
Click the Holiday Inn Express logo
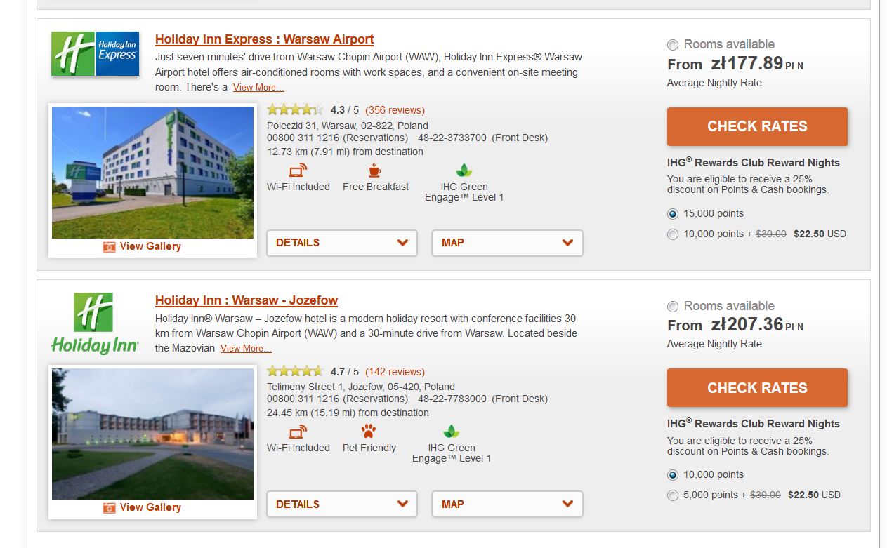coord(96,54)
